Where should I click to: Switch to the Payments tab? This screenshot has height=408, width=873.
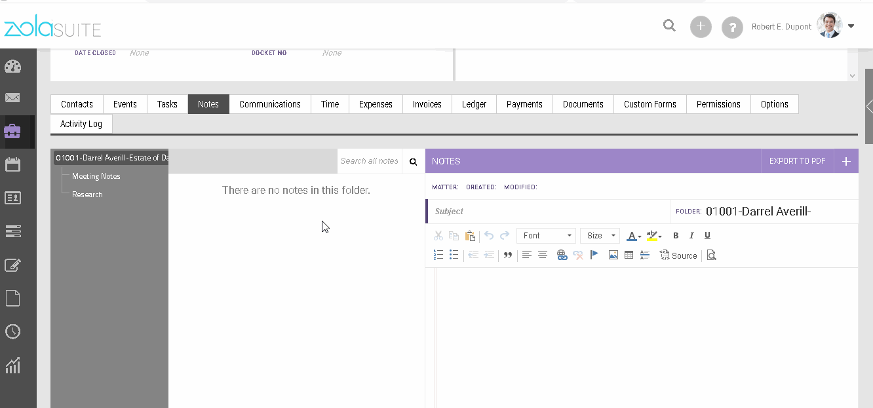[x=524, y=104]
